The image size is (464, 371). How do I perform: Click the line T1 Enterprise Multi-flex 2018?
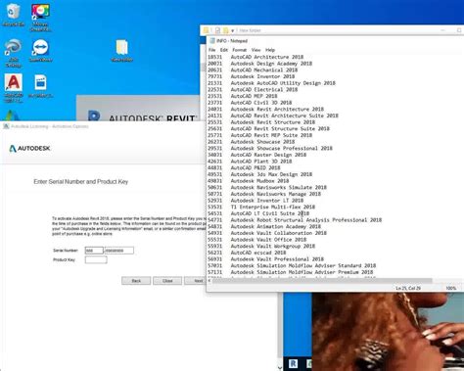pyautogui.click(x=261, y=207)
